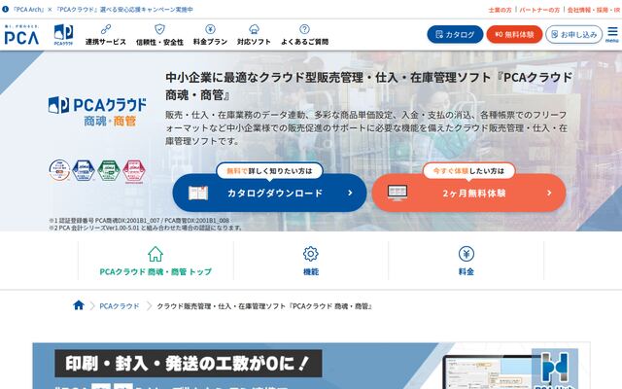The width and height of the screenshot is (622, 389).
Task: Click the hero description paragraph 販売・仕入・在庫業務…
Action: tap(366, 127)
